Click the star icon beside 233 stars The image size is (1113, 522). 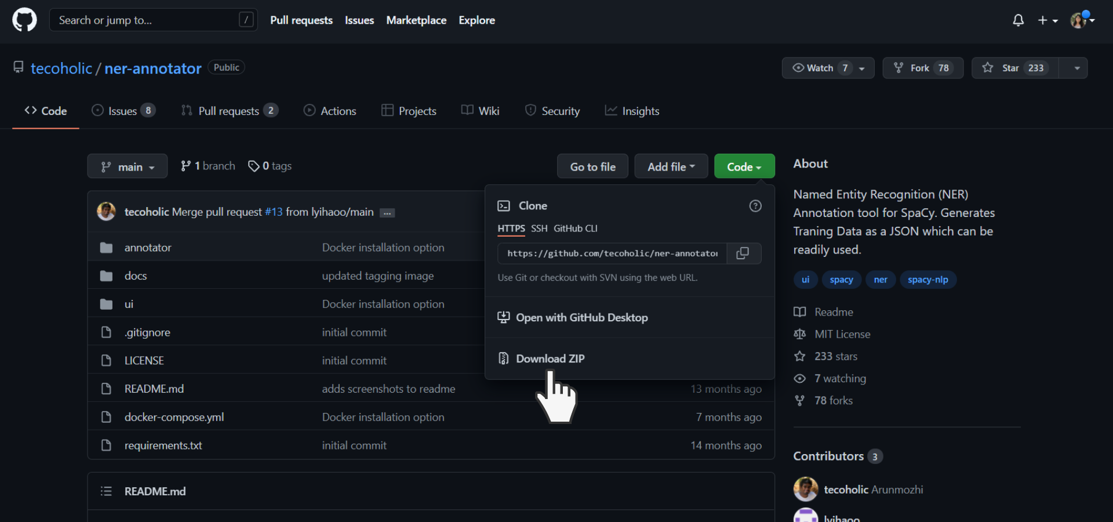[800, 356]
